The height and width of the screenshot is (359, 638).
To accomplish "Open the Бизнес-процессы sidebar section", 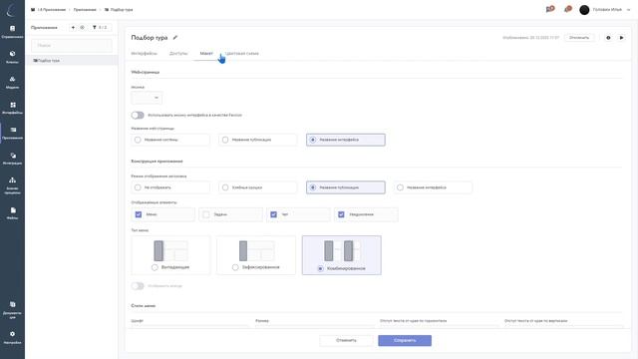I will (x=12, y=185).
